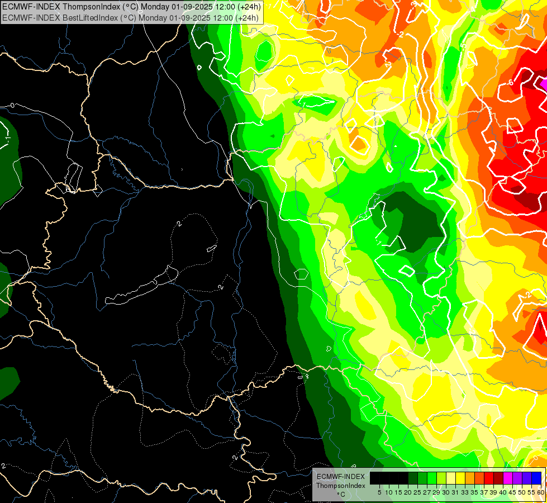Click the 0 contour label at left edge
Image resolution: width=547 pixels, height=503 pixels.
(12, 105)
